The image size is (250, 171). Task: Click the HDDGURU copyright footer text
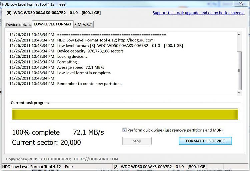[x=62, y=159]
